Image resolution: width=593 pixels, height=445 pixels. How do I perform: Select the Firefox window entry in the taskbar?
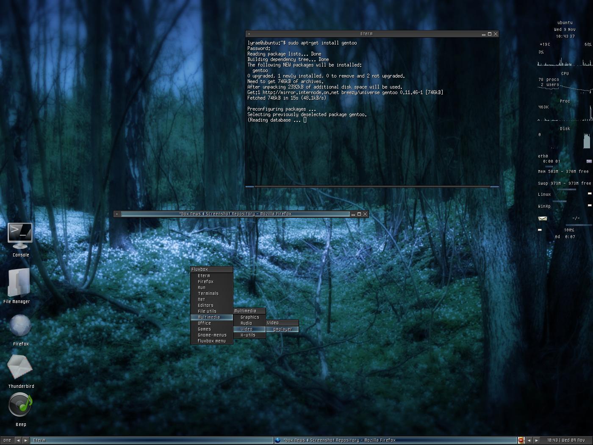click(395, 440)
